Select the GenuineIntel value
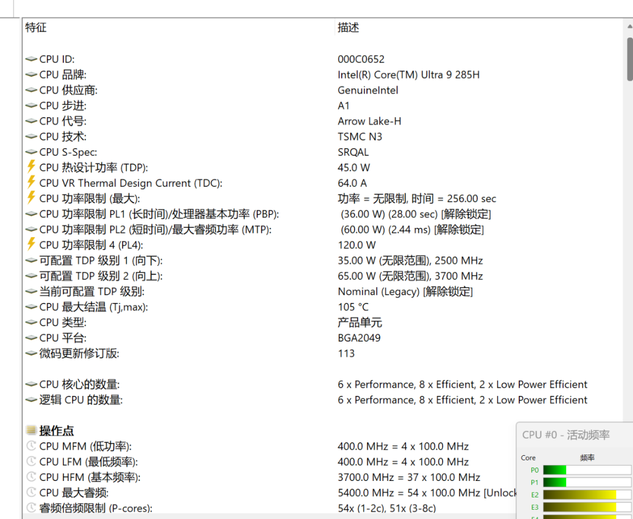Image resolution: width=633 pixels, height=519 pixels. point(367,90)
